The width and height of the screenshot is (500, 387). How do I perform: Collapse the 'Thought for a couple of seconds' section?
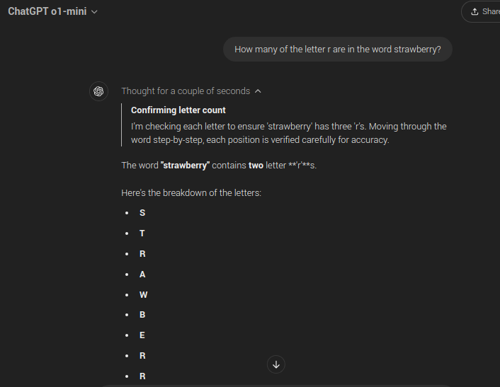(x=186, y=91)
